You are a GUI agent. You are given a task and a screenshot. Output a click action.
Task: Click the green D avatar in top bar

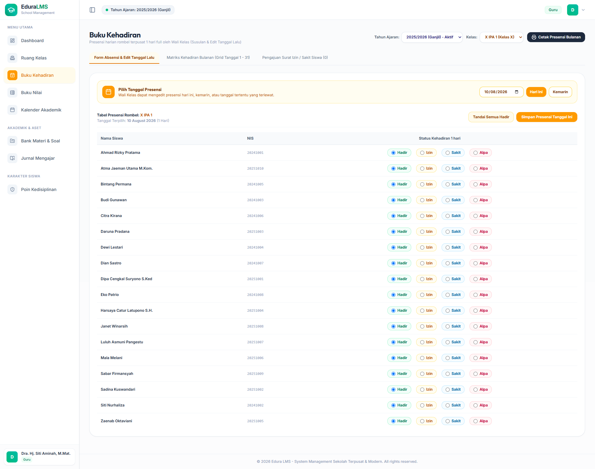[573, 10]
